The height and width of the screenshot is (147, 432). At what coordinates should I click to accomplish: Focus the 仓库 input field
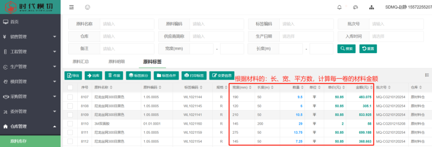(x=127, y=36)
